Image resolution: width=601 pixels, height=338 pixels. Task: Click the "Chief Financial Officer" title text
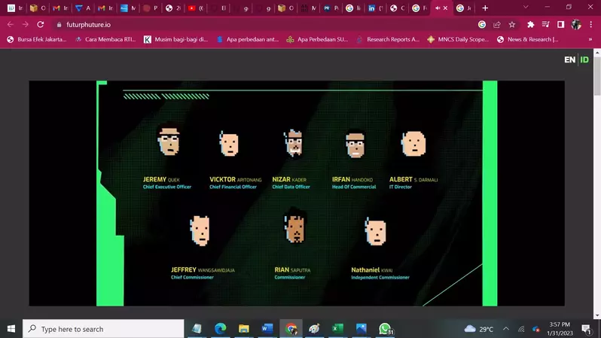(233, 187)
